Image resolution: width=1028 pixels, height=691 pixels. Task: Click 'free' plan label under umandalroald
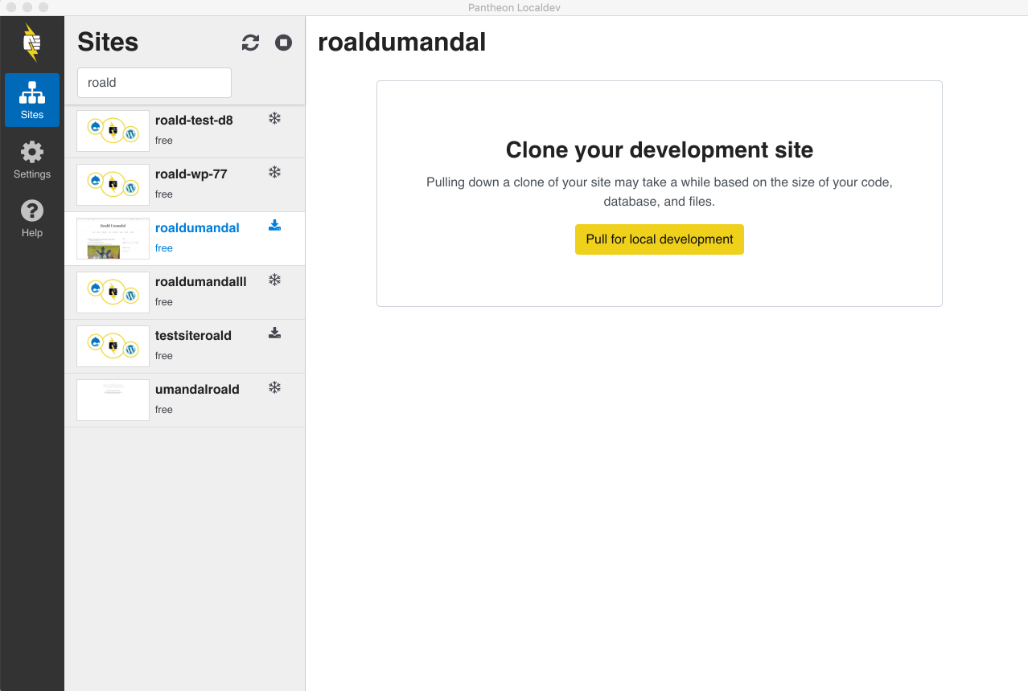pos(164,410)
